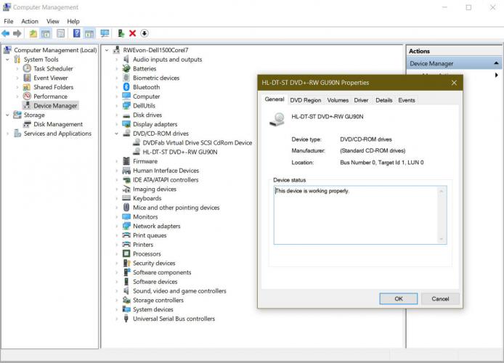Open the DVD Region tab
Screen dimensions: 504x363
tap(305, 100)
